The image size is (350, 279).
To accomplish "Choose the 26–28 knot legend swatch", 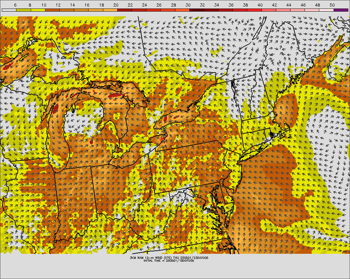I will (168, 10).
